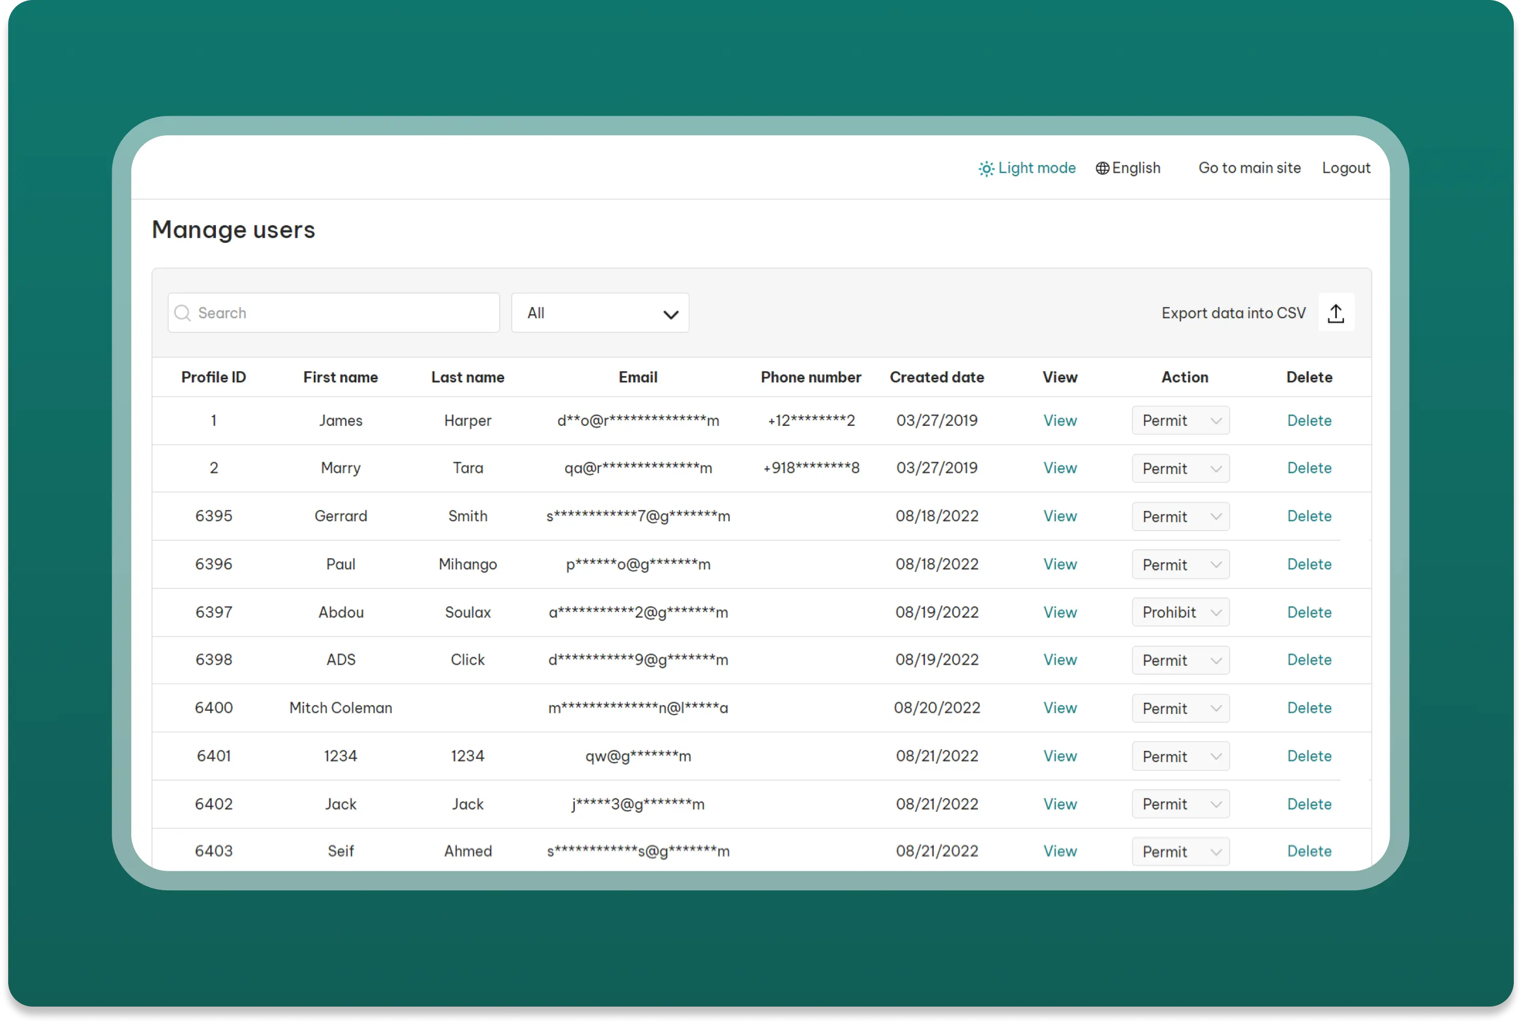View profile of Mitch Coleman
1522x1023 pixels.
[x=1059, y=708]
